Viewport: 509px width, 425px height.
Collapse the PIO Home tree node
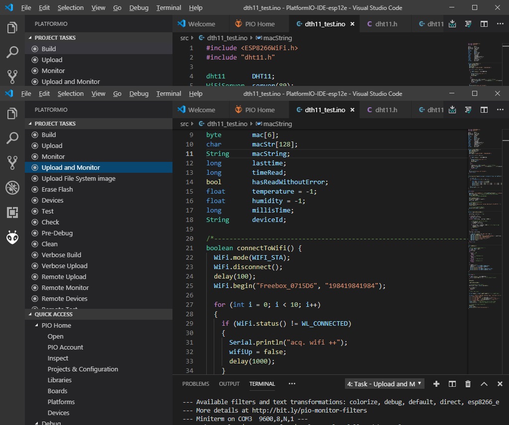click(x=37, y=325)
